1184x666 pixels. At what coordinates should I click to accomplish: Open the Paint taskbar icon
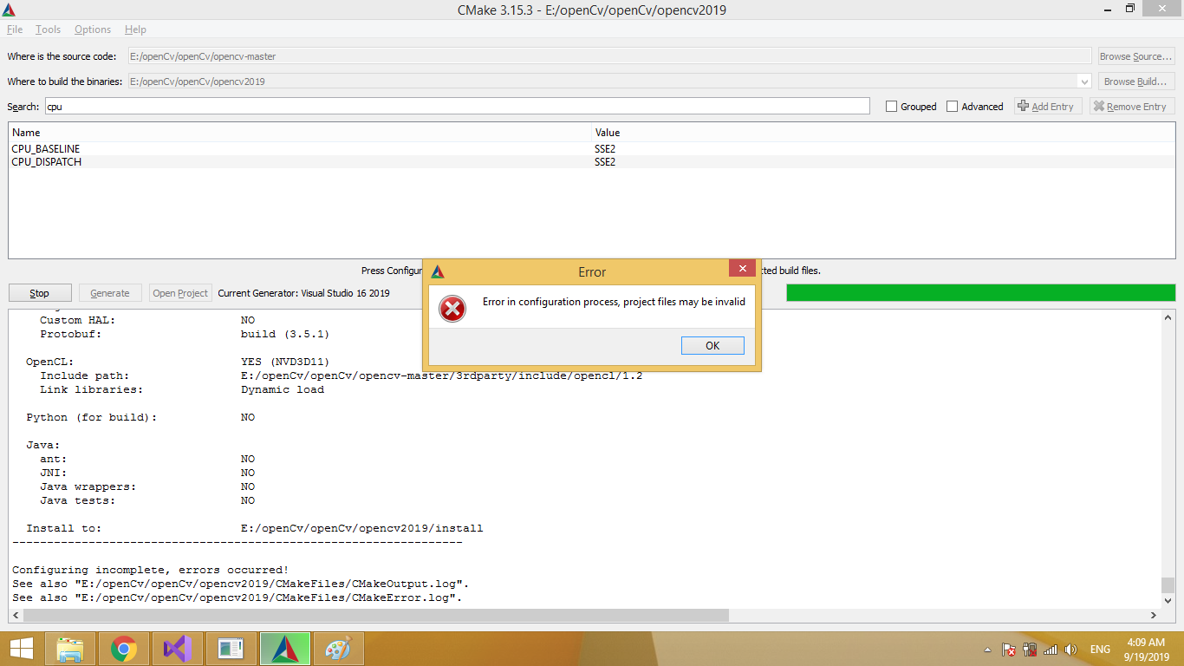click(339, 649)
